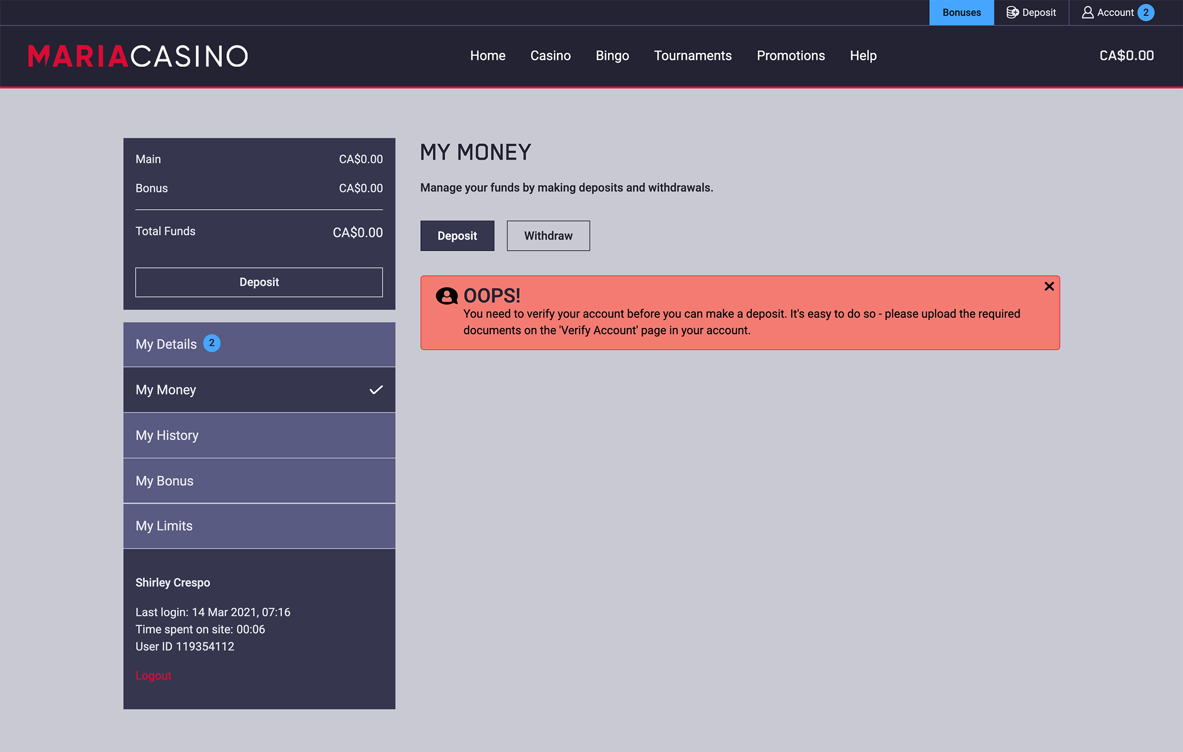Click the Maria Casino logo
The height and width of the screenshot is (752, 1183).
click(138, 56)
